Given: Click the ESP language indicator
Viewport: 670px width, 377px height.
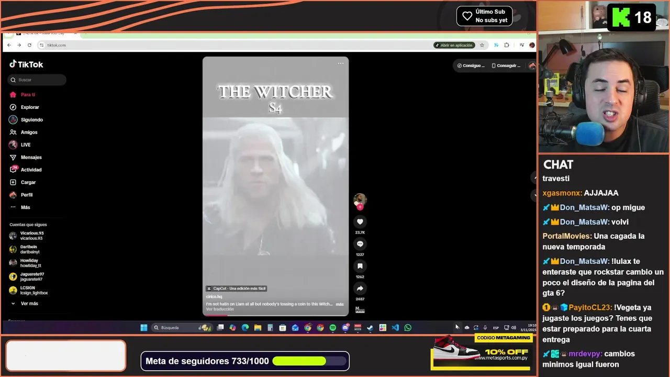Looking at the screenshot, I should (496, 328).
